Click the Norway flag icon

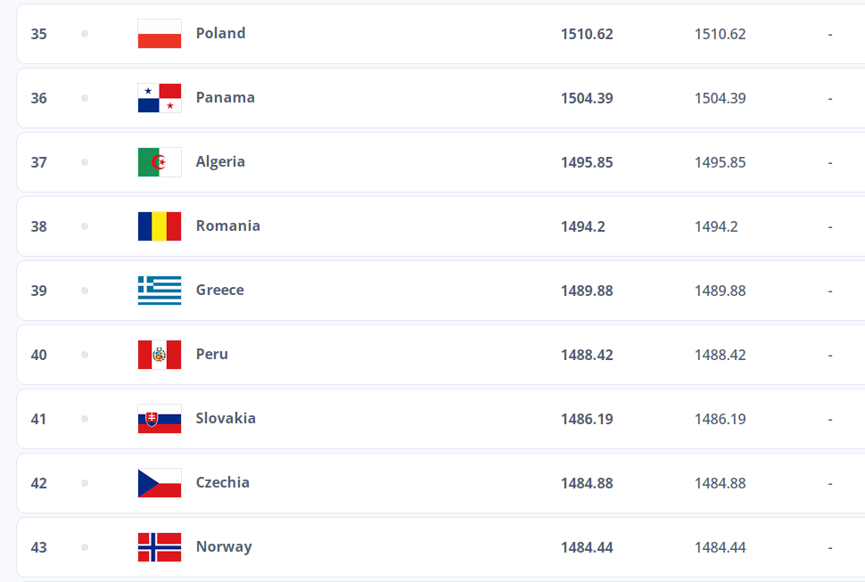pyautogui.click(x=160, y=547)
